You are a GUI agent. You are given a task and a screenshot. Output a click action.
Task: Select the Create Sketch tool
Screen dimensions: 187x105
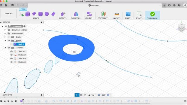[21, 14]
